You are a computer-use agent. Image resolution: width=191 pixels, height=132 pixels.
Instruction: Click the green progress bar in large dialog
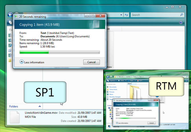tap(60, 52)
